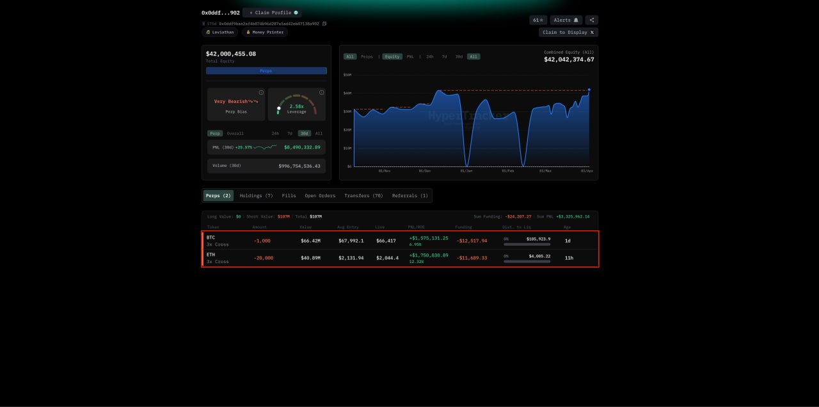Toggle chart to PNL view
The image size is (819, 407).
(x=410, y=56)
